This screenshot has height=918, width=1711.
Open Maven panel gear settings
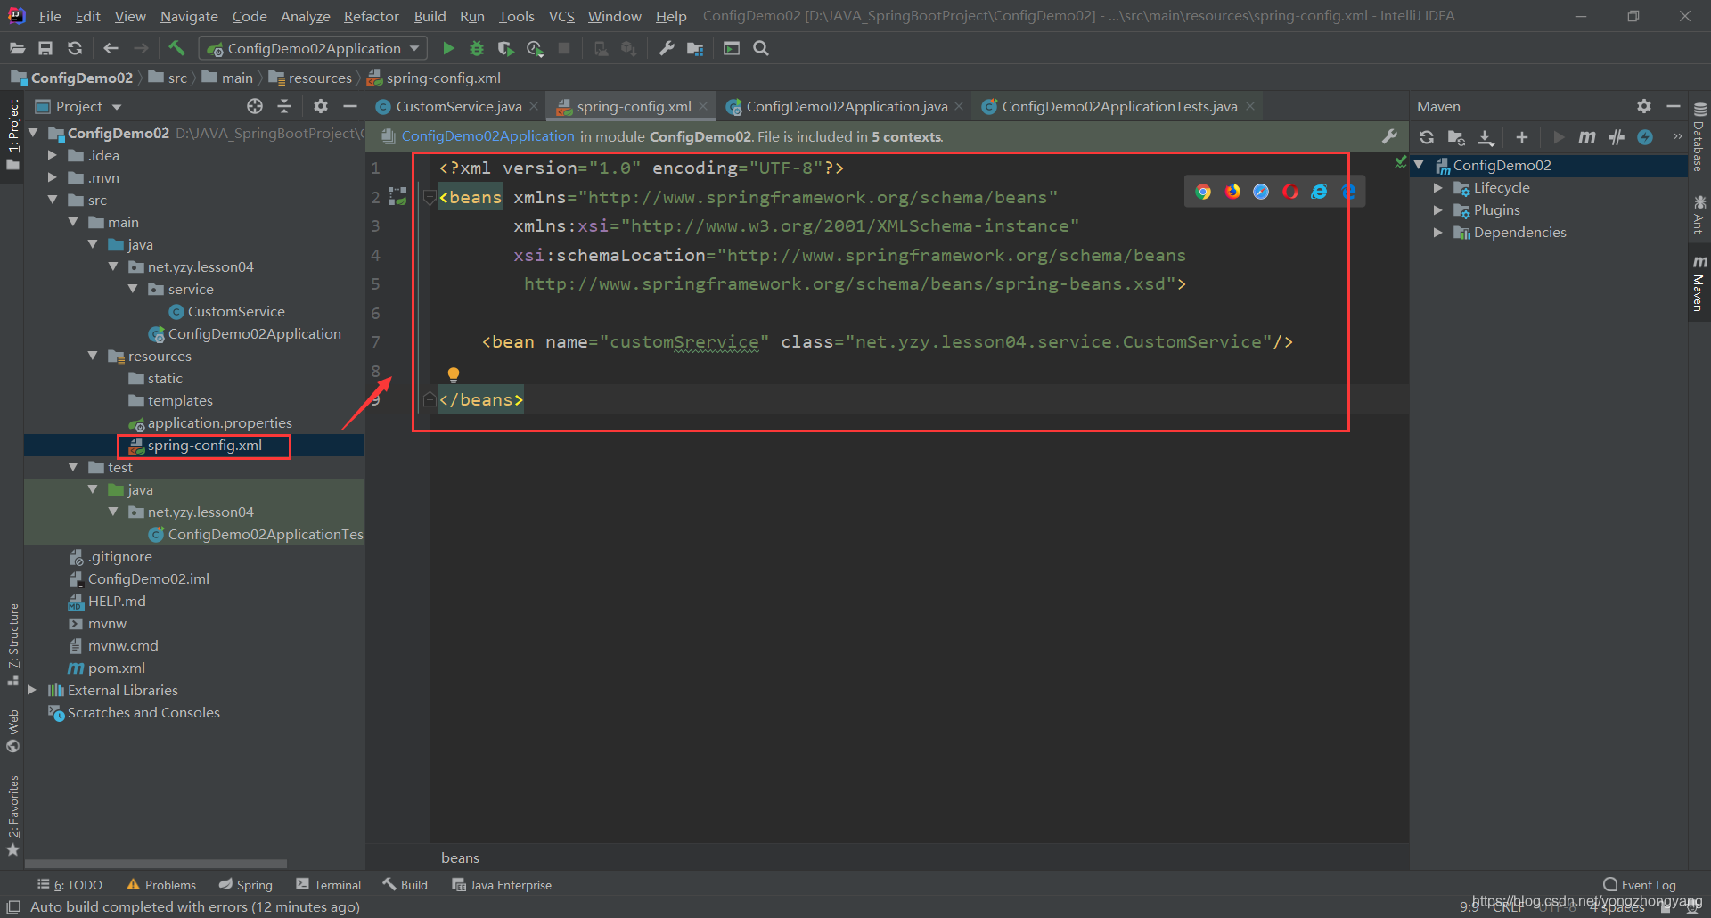pos(1644,106)
